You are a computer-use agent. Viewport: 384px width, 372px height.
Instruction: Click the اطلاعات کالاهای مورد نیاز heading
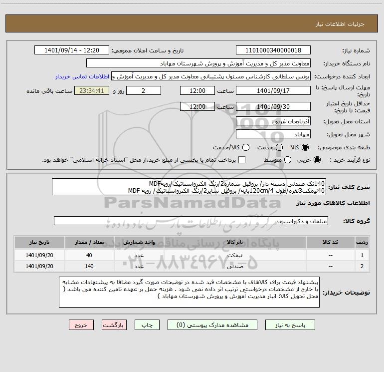coord(333,203)
